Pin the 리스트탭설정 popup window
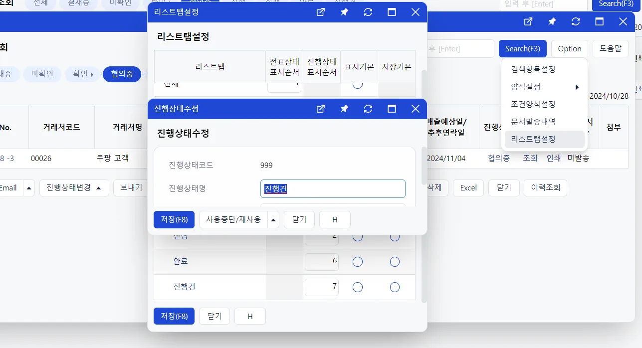Image resolution: width=642 pixels, height=348 pixels. [x=344, y=12]
